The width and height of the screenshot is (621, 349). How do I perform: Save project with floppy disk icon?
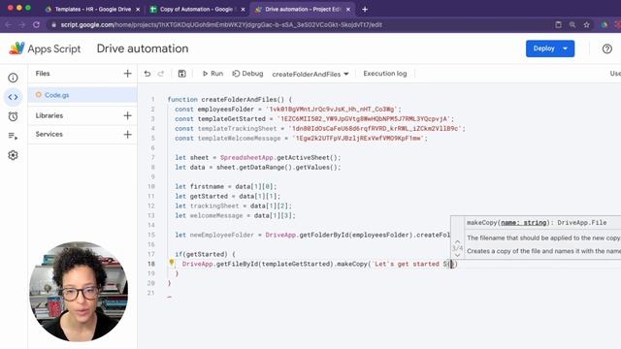[x=181, y=74]
